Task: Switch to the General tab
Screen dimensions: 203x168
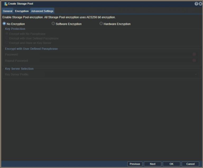Action: [8, 11]
